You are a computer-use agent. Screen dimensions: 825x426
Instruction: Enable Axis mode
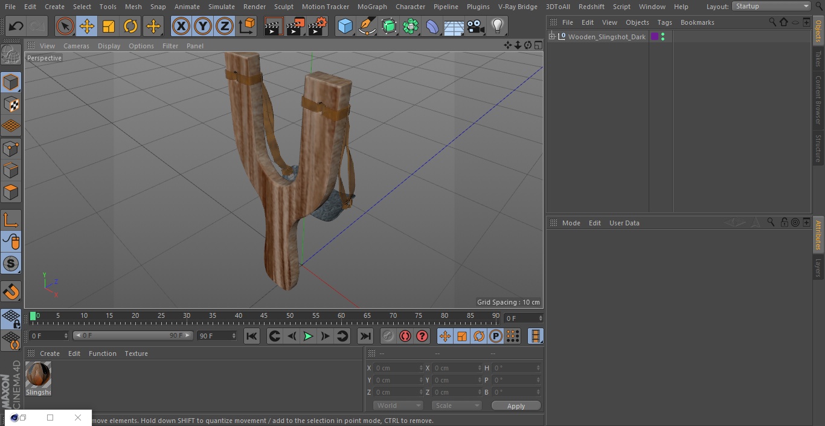(x=11, y=219)
